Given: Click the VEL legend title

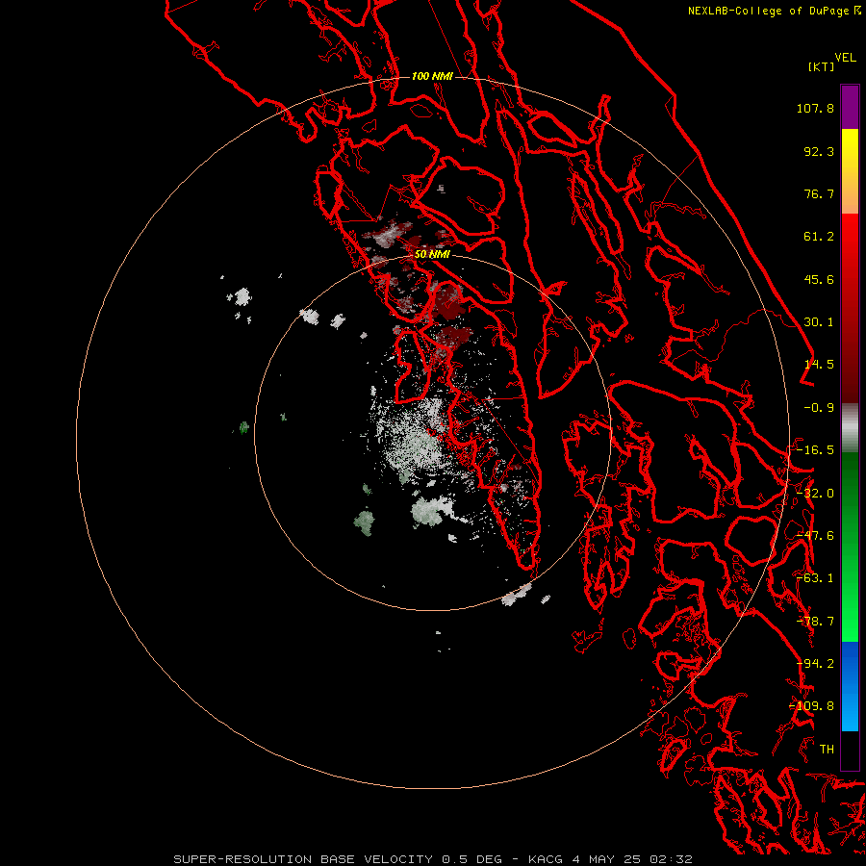Looking at the screenshot, I should tap(845, 58).
